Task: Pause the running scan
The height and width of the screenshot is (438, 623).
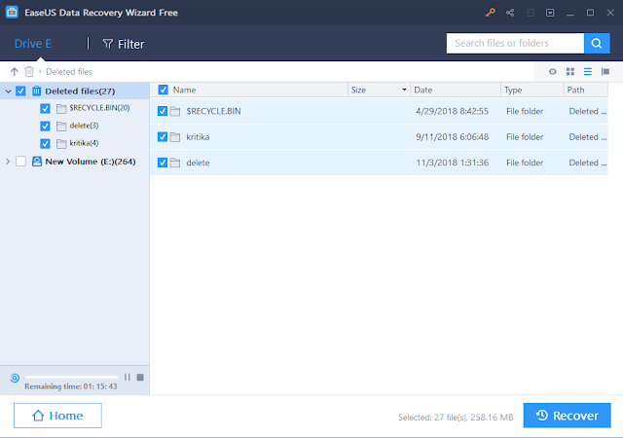Action: pyautogui.click(x=128, y=378)
